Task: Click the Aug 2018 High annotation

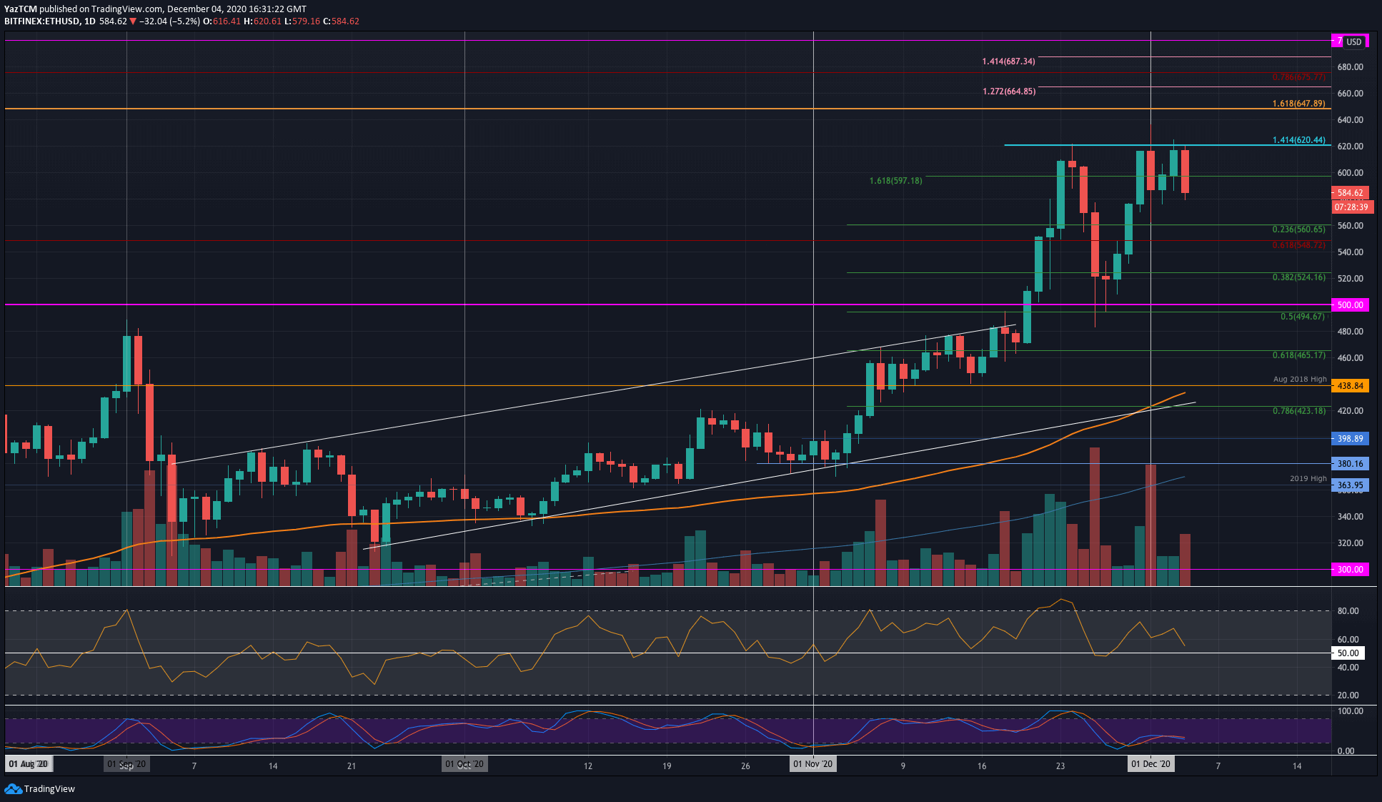Action: [x=1299, y=380]
